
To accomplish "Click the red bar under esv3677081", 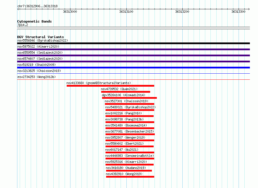I will [130, 134].
